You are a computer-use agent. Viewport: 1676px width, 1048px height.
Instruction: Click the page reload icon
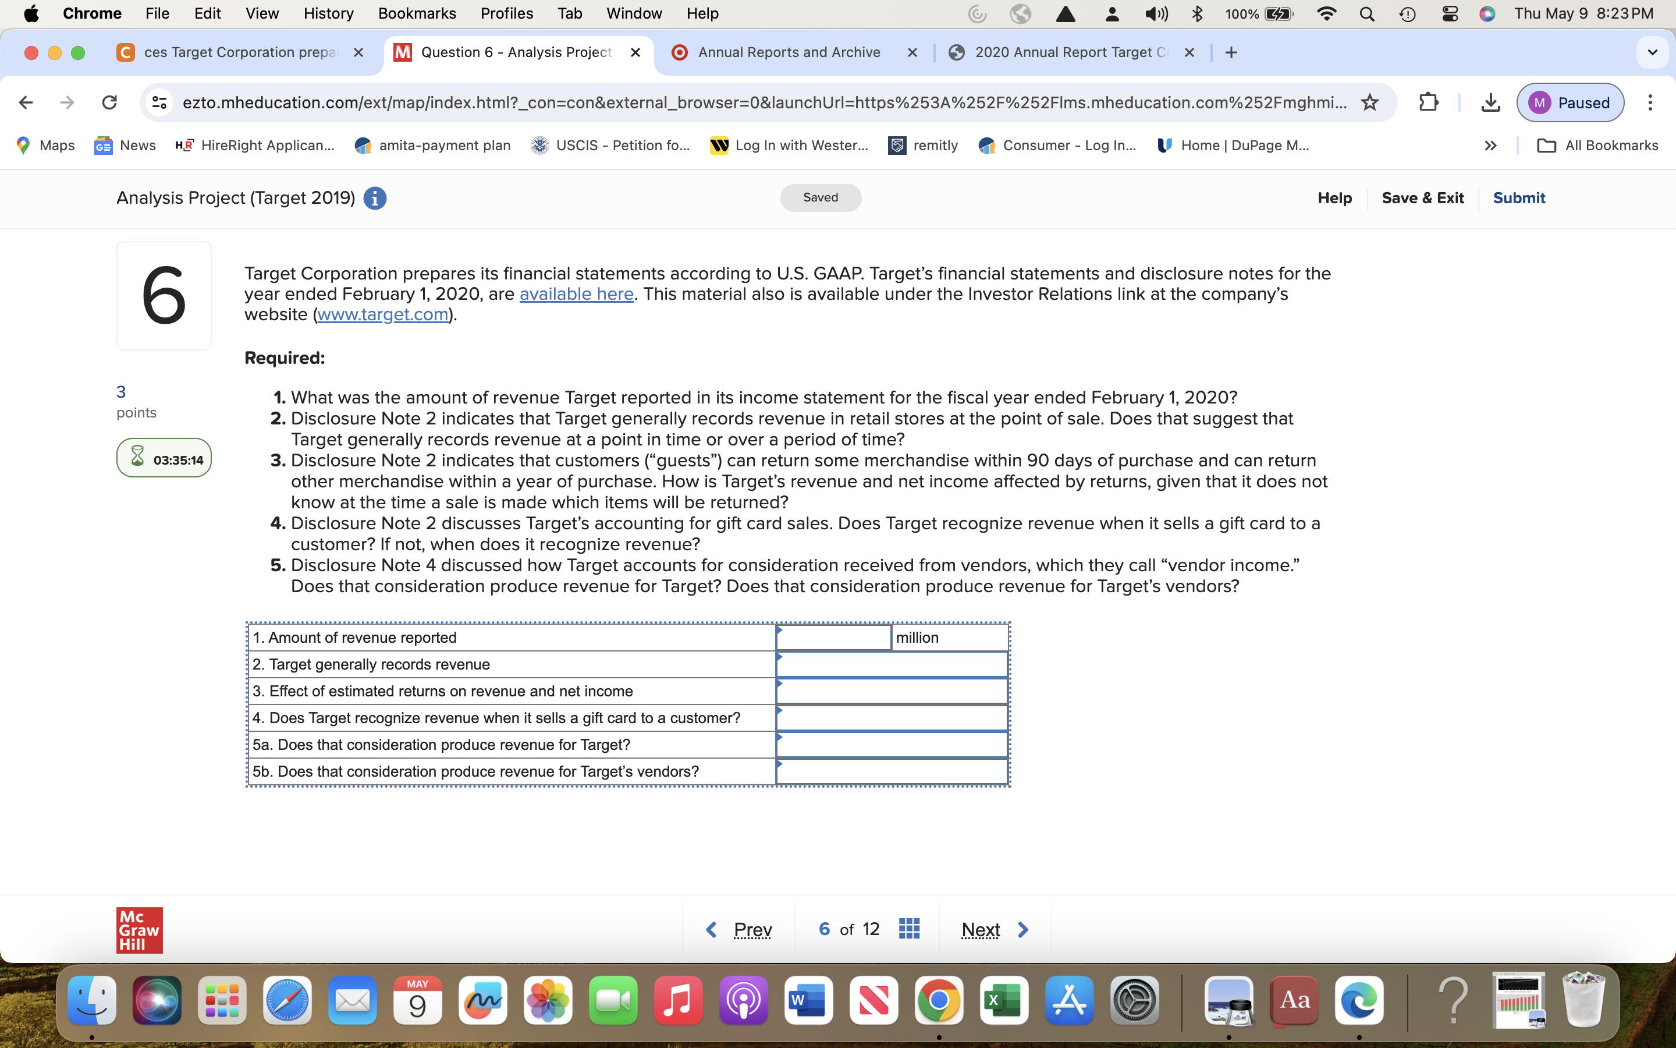tap(109, 102)
